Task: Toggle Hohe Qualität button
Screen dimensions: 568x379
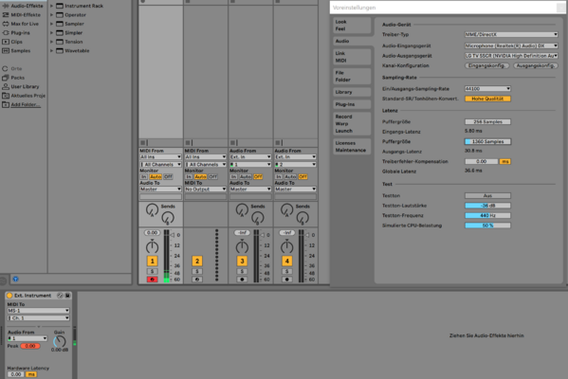Action: (487, 99)
